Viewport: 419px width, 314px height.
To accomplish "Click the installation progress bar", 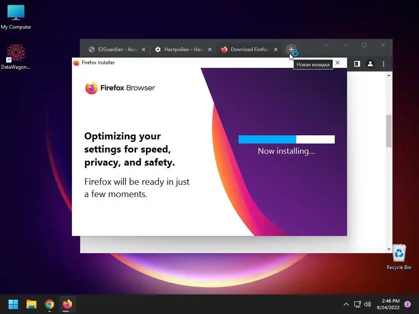I will (x=286, y=139).
